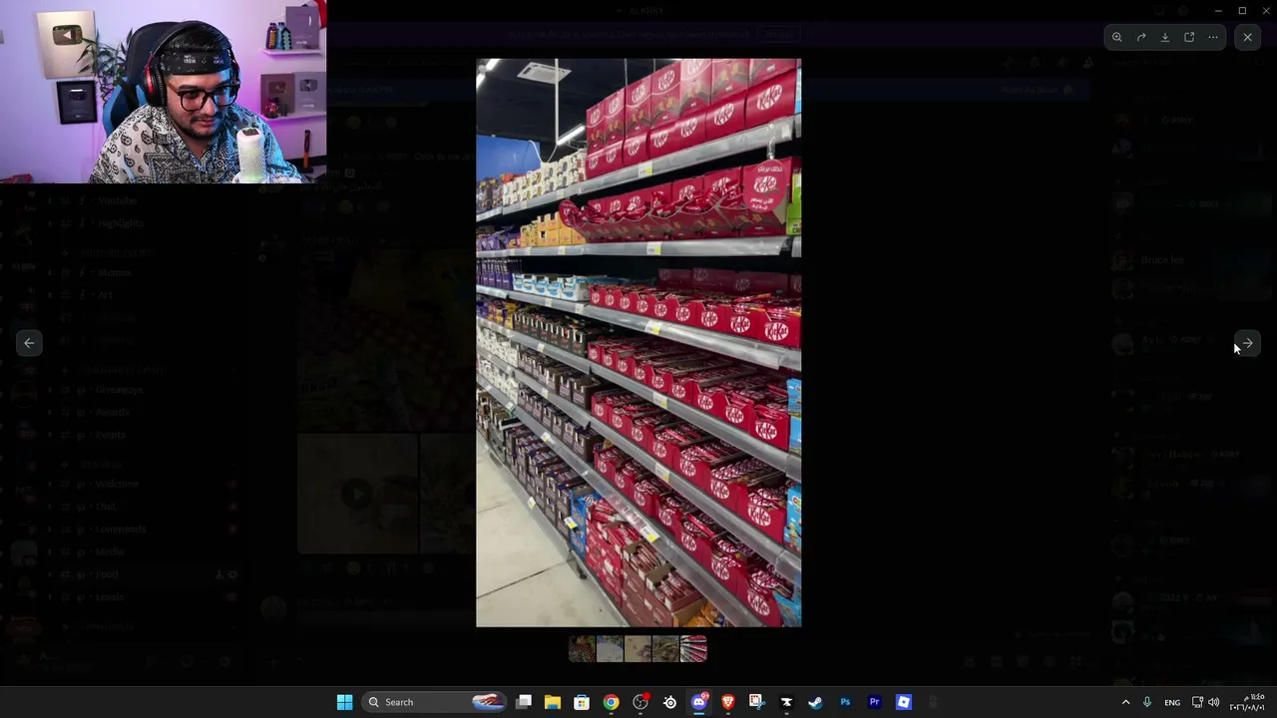Go to the previous image with left arrow
Viewport: 1277px width, 718px height.
click(29, 343)
